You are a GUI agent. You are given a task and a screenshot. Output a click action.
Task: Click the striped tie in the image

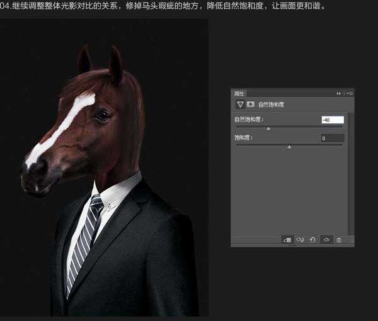pos(85,239)
